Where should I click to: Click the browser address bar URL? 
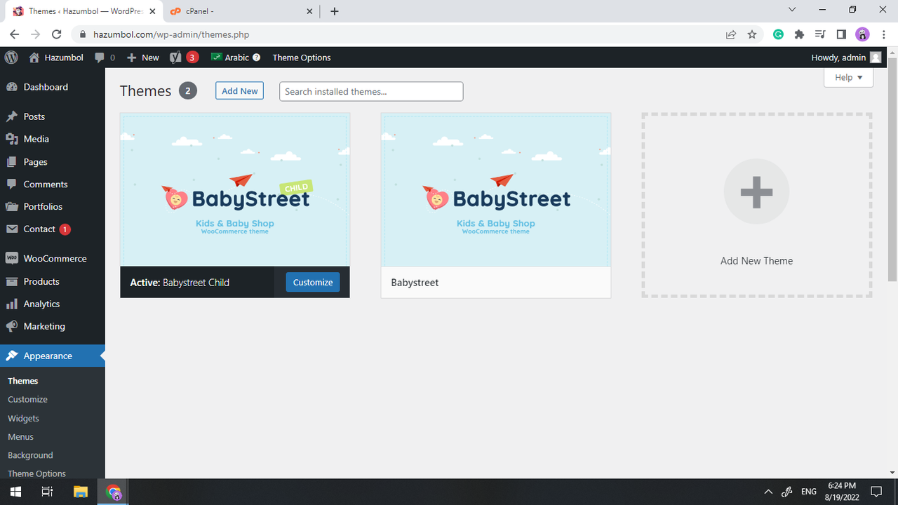(171, 34)
